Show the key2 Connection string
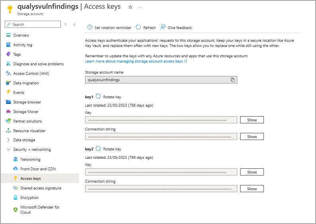This screenshot has width=316, height=224. [x=252, y=189]
